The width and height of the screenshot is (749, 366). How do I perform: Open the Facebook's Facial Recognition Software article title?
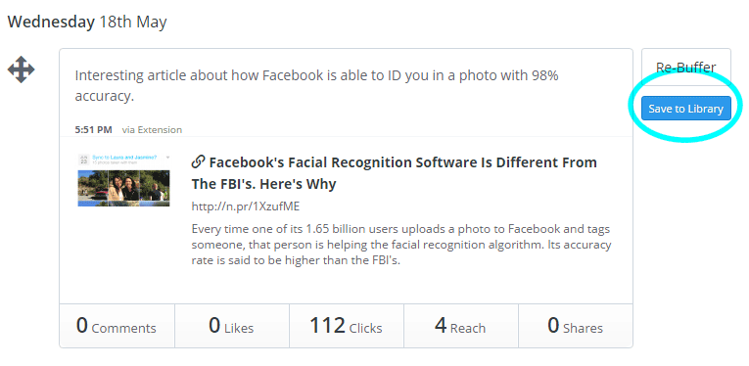click(x=395, y=173)
